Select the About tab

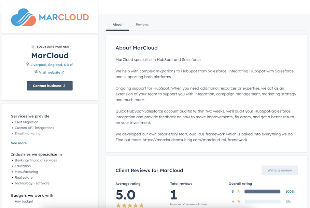[x=117, y=24]
